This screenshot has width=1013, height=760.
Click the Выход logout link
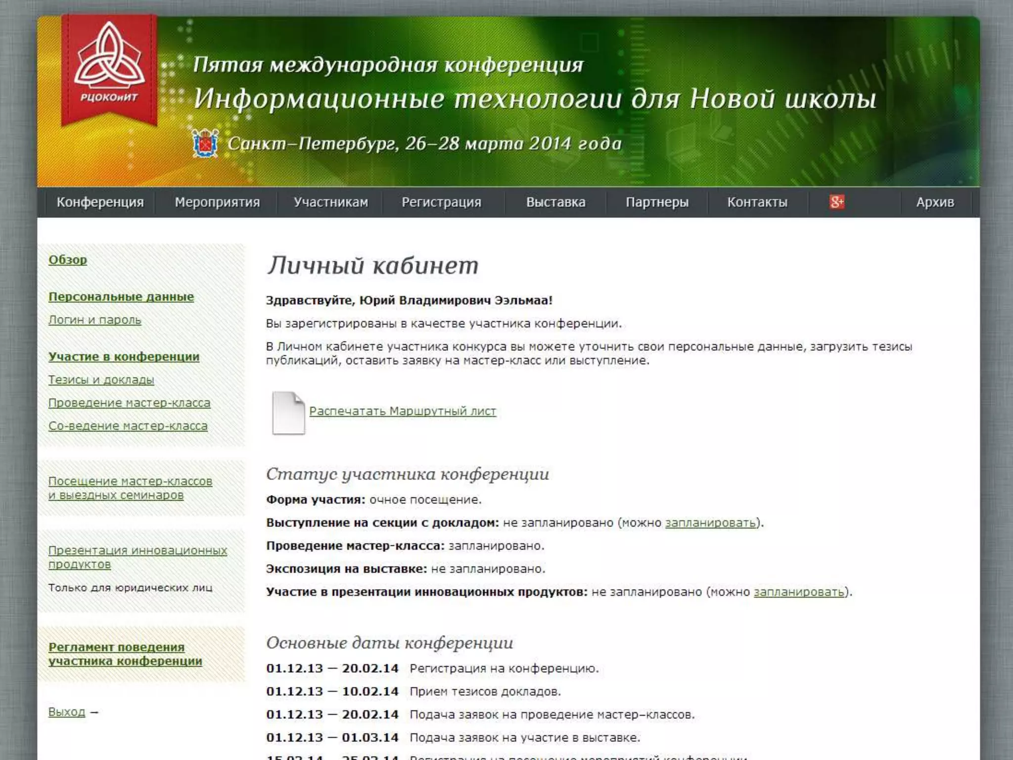(67, 712)
